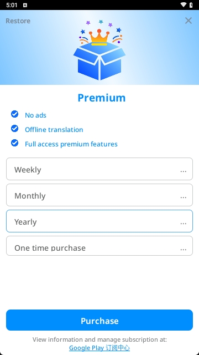
Task: Tap the Premium heading
Action: tap(102, 98)
